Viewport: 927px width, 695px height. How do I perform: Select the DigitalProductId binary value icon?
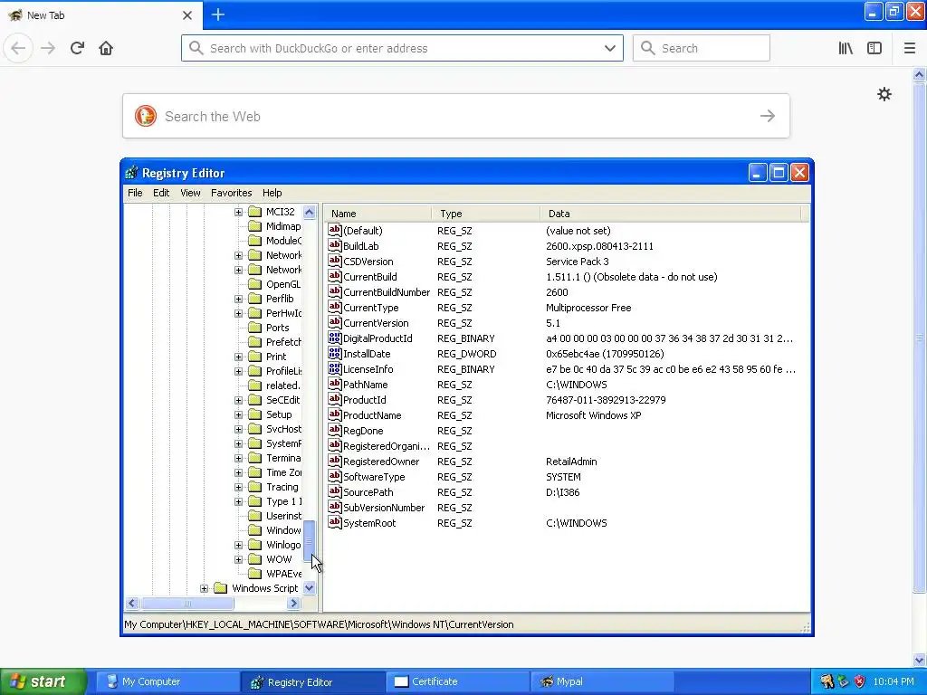335,338
